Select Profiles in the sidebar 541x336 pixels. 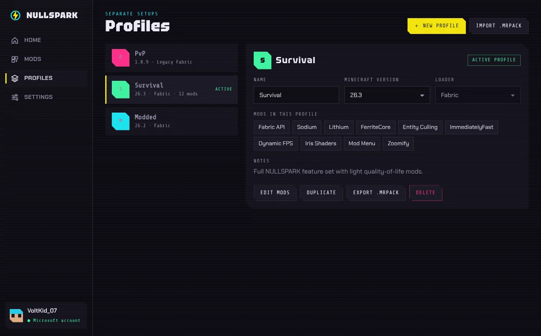pos(46,78)
